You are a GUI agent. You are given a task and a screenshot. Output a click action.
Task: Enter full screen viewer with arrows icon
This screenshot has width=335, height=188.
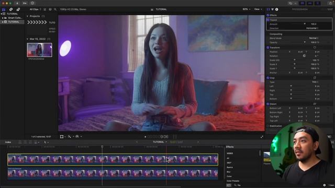(x=262, y=137)
